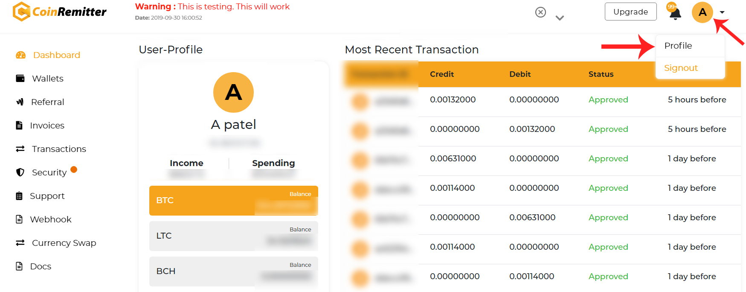The width and height of the screenshot is (746, 292).
Task: Choose Signout from the account menu
Action: pyautogui.click(x=681, y=68)
